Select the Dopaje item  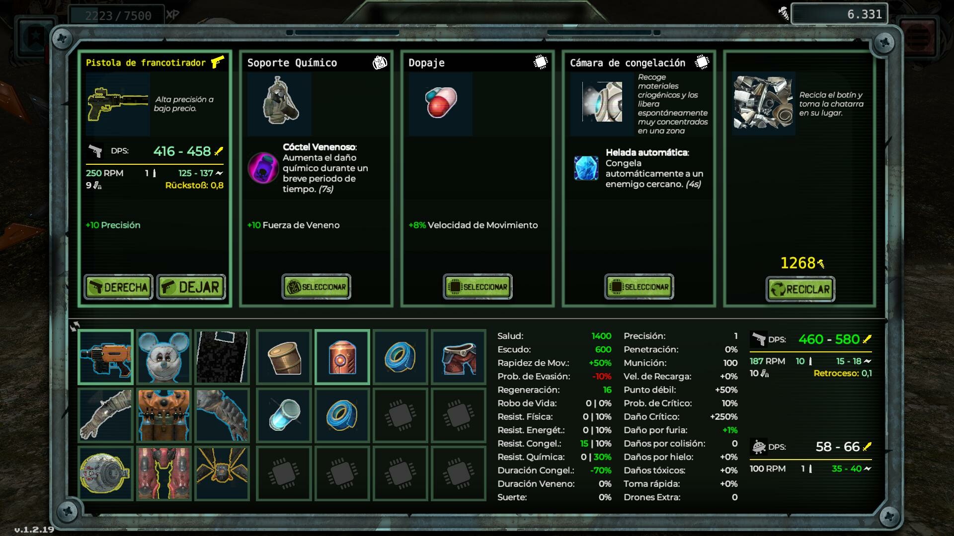477,287
